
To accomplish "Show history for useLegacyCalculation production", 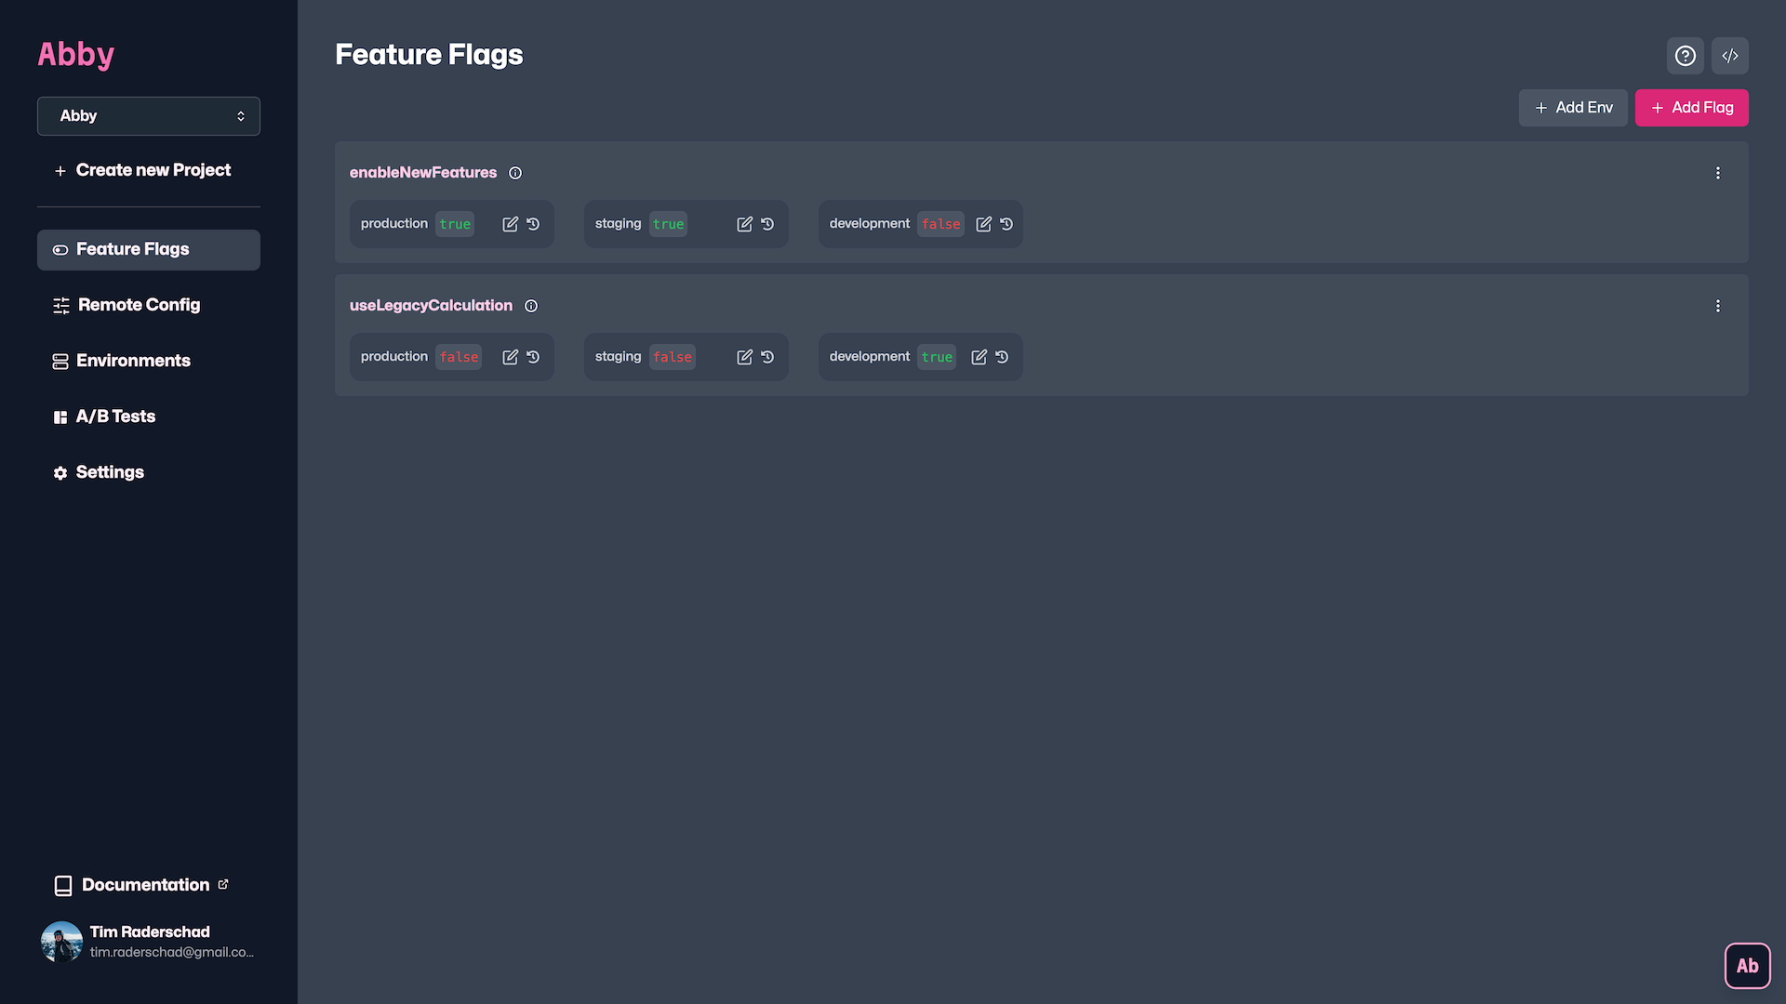I will click(x=533, y=357).
